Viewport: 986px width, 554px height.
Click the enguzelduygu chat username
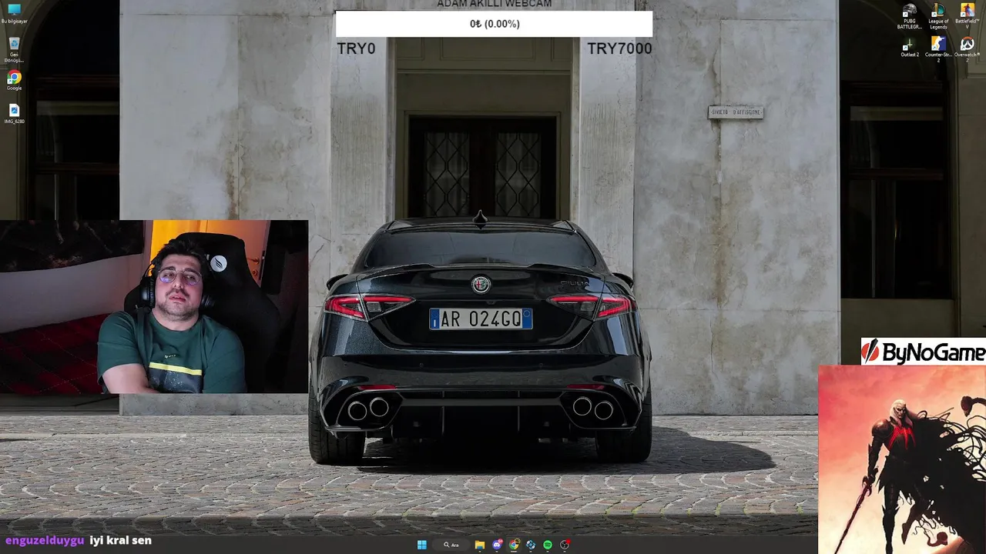coord(45,540)
